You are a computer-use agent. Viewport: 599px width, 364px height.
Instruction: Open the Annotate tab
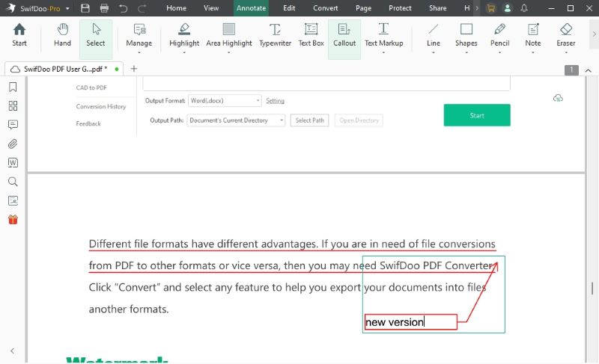(x=251, y=8)
